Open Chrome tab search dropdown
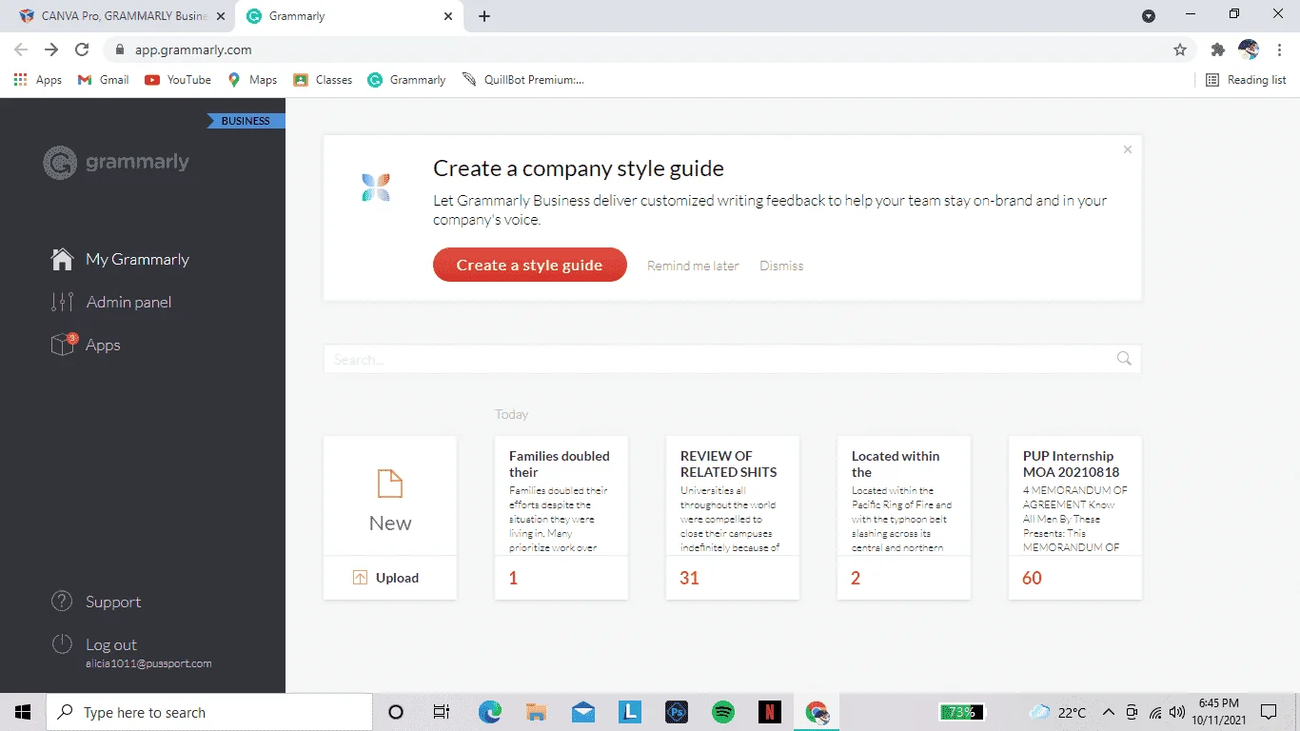 tap(1149, 15)
